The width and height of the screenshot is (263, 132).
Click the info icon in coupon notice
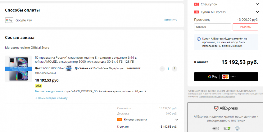(x=198, y=39)
